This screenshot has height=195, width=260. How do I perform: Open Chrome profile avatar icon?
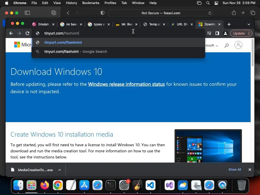[225, 33]
